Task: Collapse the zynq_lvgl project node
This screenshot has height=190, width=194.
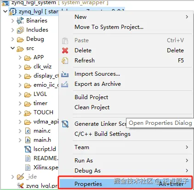Action: 6,11
